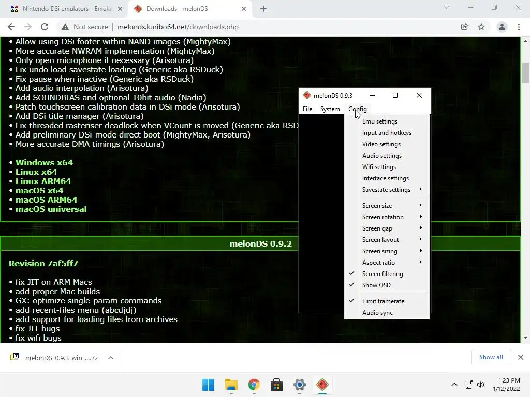Download the Windows x64 build
The height and width of the screenshot is (397, 530).
[x=44, y=163]
